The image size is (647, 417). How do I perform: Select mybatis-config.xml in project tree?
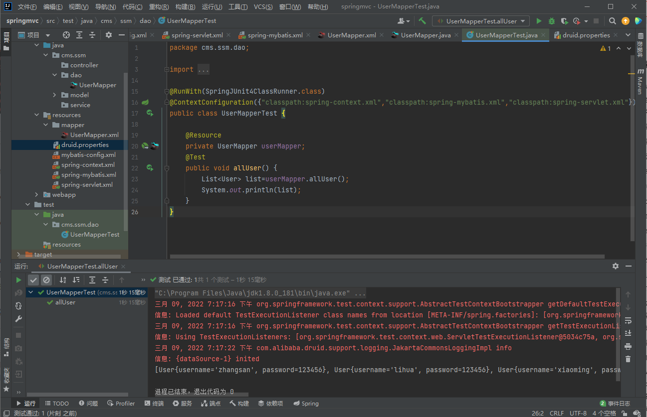(x=88, y=155)
